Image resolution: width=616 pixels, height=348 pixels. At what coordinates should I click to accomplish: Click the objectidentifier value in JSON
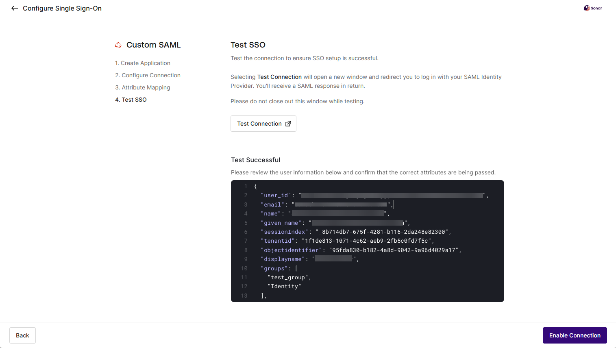[394, 250]
